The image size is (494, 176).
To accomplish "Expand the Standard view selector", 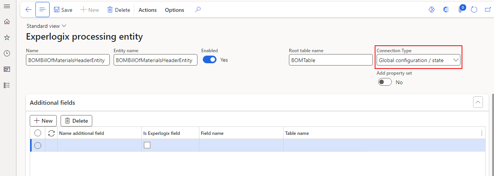I will [46, 26].
